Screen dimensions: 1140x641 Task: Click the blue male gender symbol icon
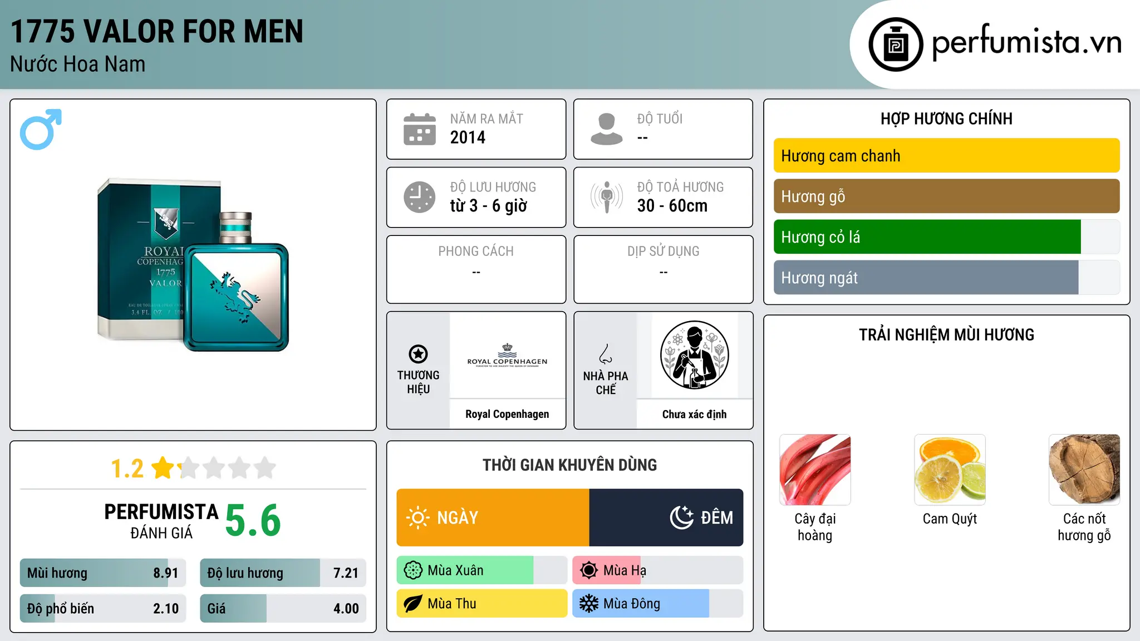click(x=41, y=129)
